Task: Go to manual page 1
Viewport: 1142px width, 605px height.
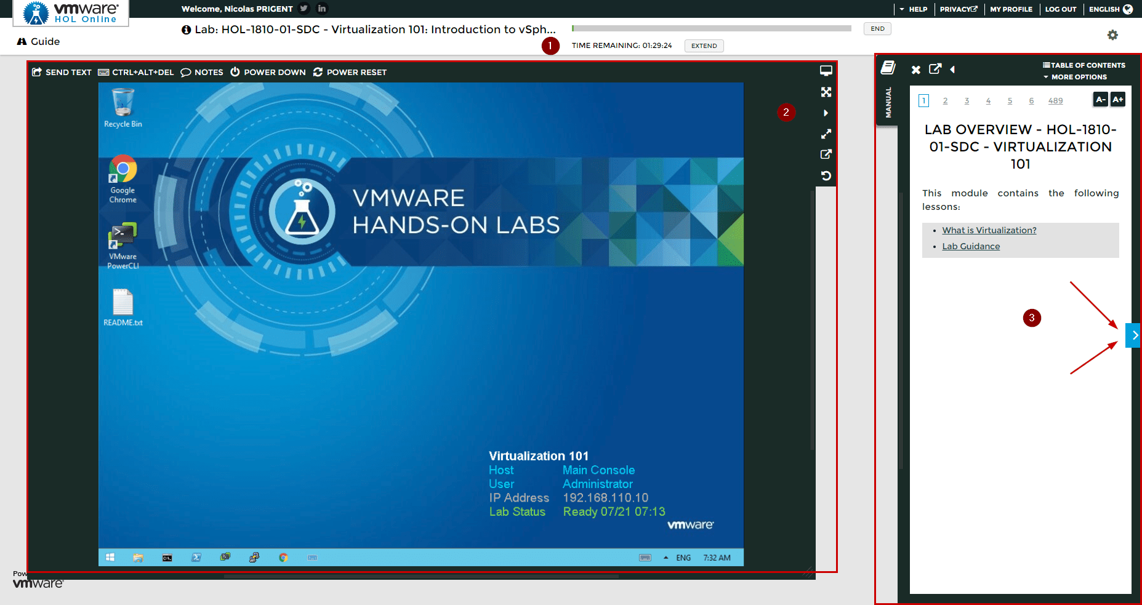Action: pyautogui.click(x=923, y=100)
